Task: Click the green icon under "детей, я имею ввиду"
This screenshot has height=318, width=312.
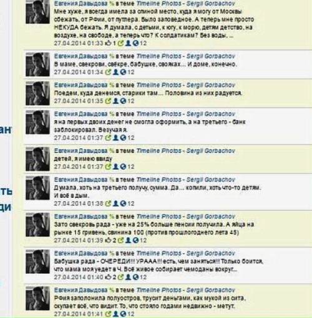Action: point(108,167)
